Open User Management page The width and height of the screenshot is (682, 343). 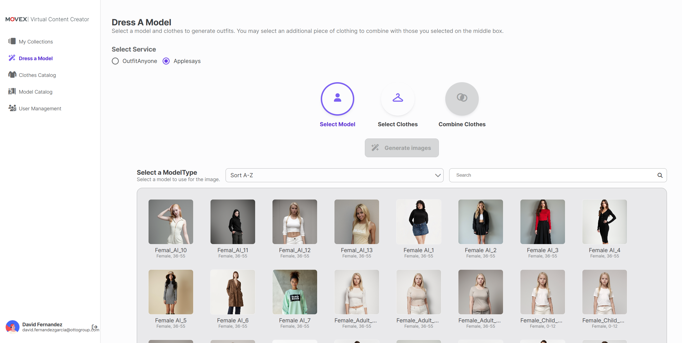click(x=40, y=109)
